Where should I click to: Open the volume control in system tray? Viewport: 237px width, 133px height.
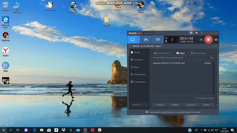212,130
